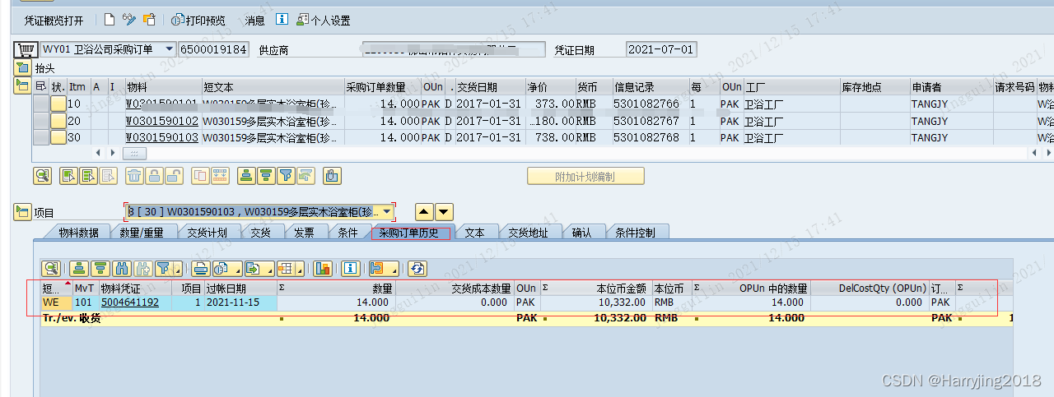Image resolution: width=1054 pixels, height=397 pixels.
Task: Click status cell of item 10
Action: click(x=58, y=104)
